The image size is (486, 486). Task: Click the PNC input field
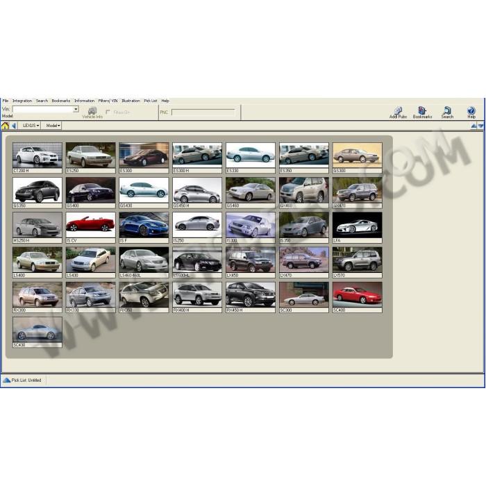pos(203,112)
